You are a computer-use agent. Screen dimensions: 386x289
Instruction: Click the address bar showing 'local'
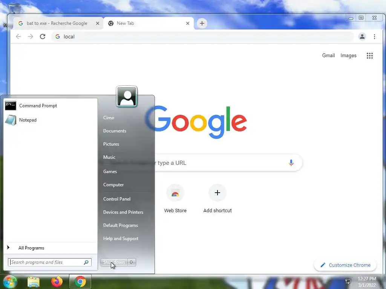tap(202, 37)
